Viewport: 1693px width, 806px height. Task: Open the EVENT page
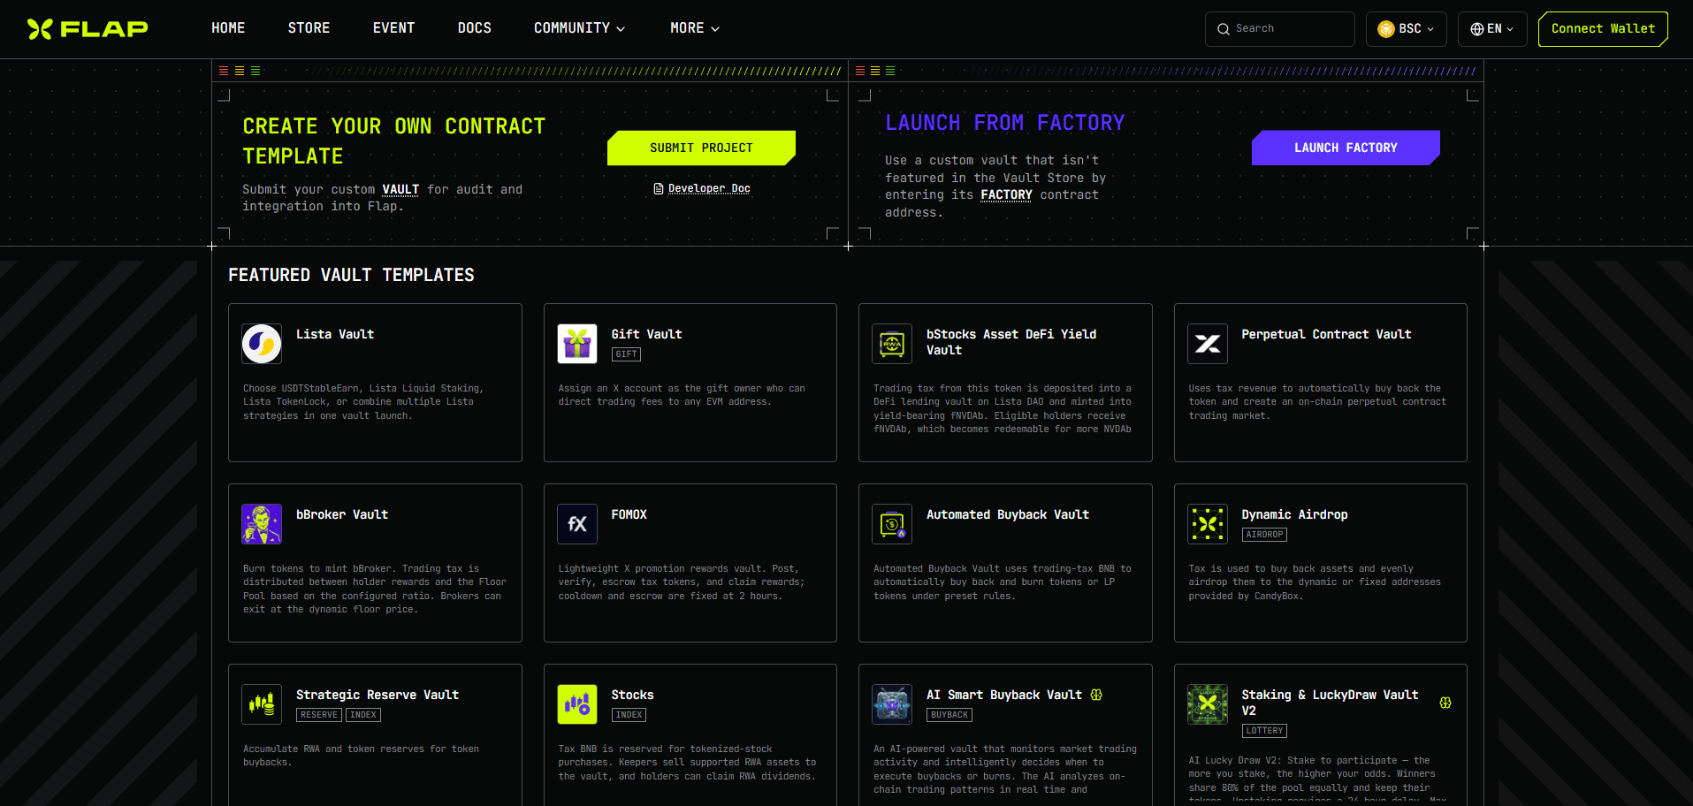(393, 28)
